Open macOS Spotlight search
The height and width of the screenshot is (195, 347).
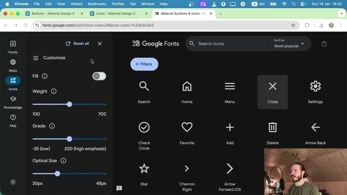(x=294, y=4)
